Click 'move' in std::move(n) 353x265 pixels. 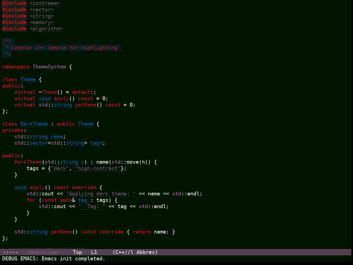pyautogui.click(x=133, y=162)
